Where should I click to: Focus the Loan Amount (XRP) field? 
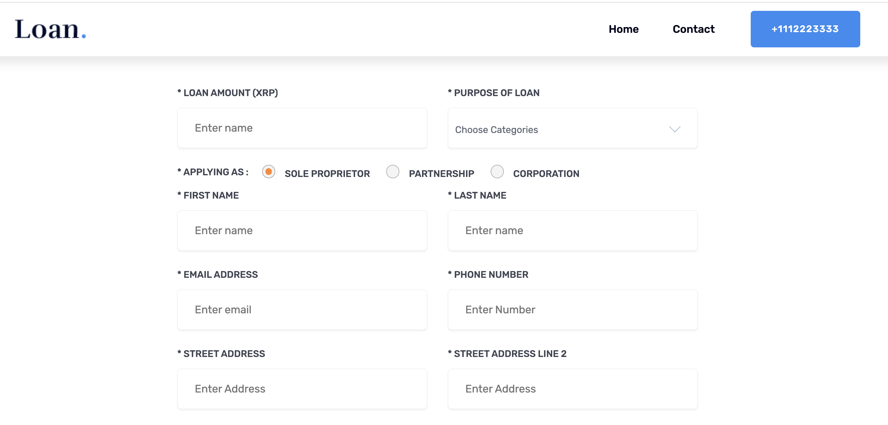tap(302, 128)
